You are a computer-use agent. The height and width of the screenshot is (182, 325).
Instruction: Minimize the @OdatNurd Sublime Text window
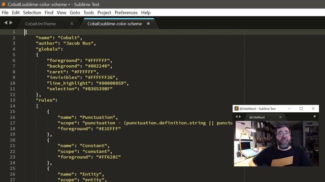pyautogui.click(x=289, y=108)
